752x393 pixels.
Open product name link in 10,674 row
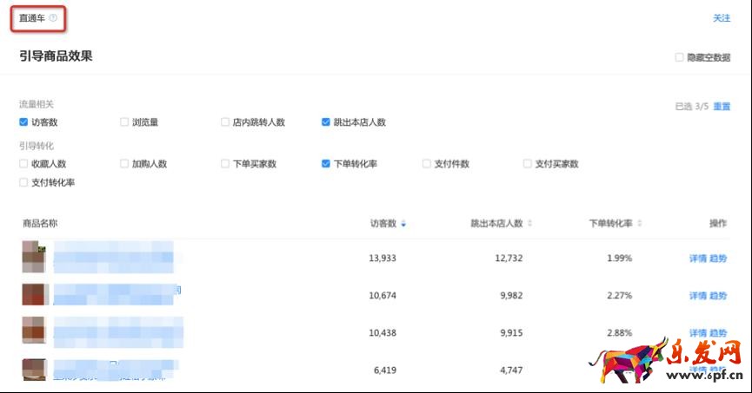tap(117, 294)
